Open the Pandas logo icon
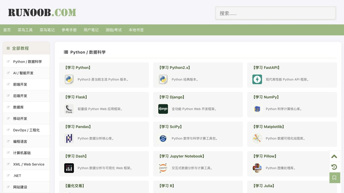 pyautogui.click(x=69, y=138)
